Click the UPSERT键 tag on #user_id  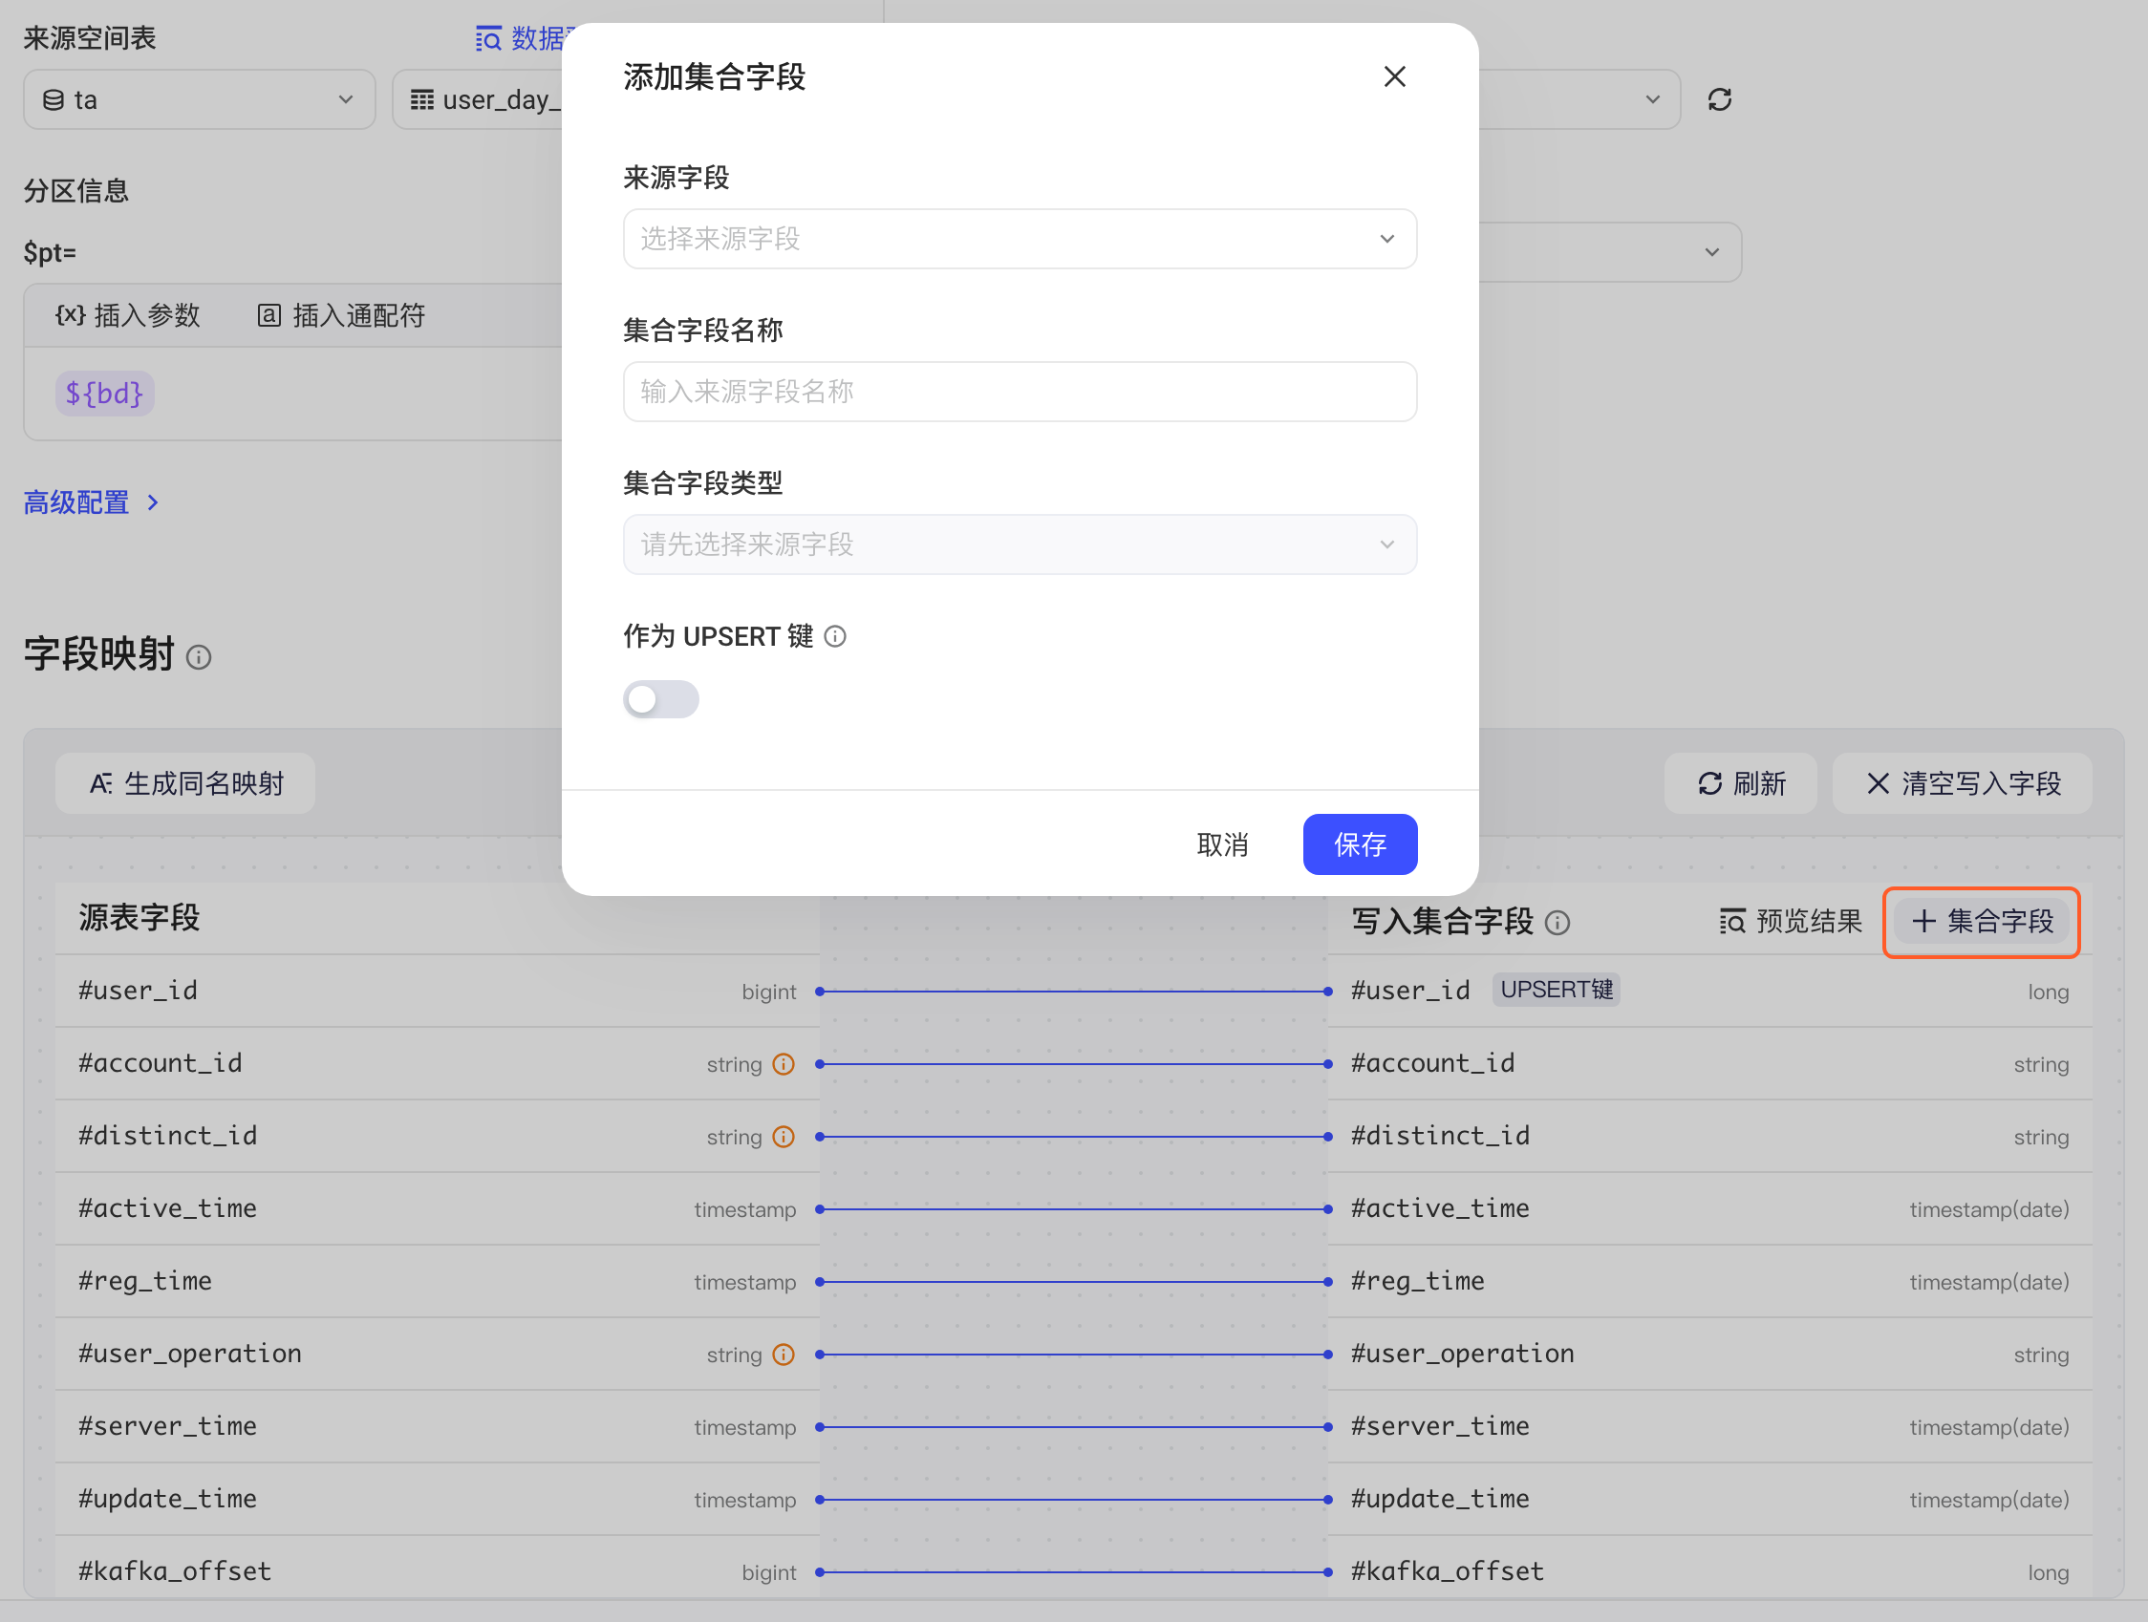coord(1556,989)
